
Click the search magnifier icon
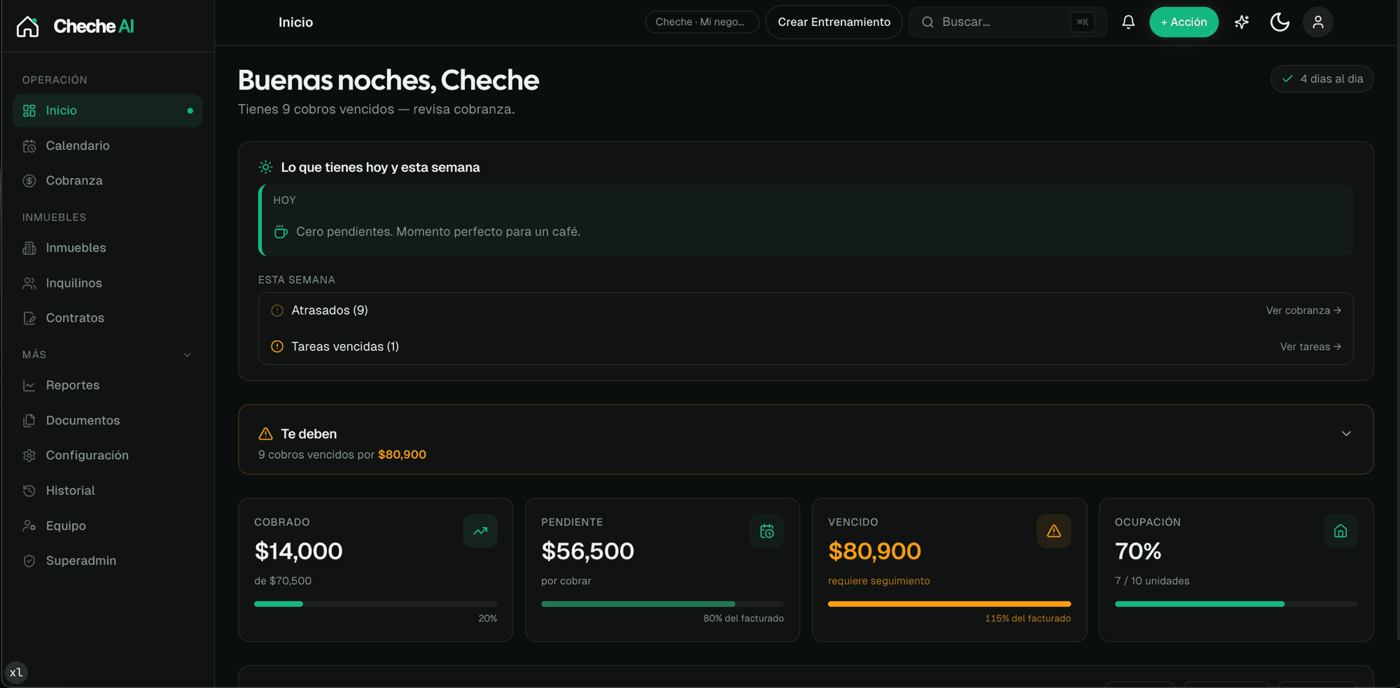[927, 22]
